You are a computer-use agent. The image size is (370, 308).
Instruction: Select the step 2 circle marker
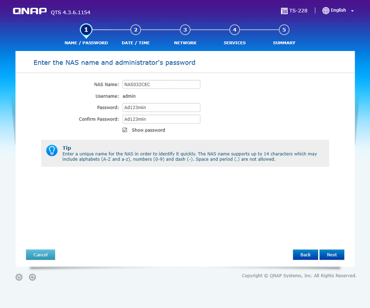point(136,30)
